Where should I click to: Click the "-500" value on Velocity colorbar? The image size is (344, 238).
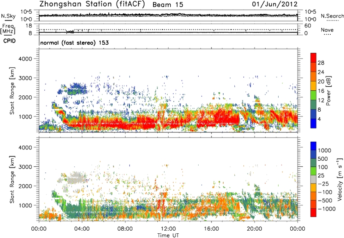(325, 201)
